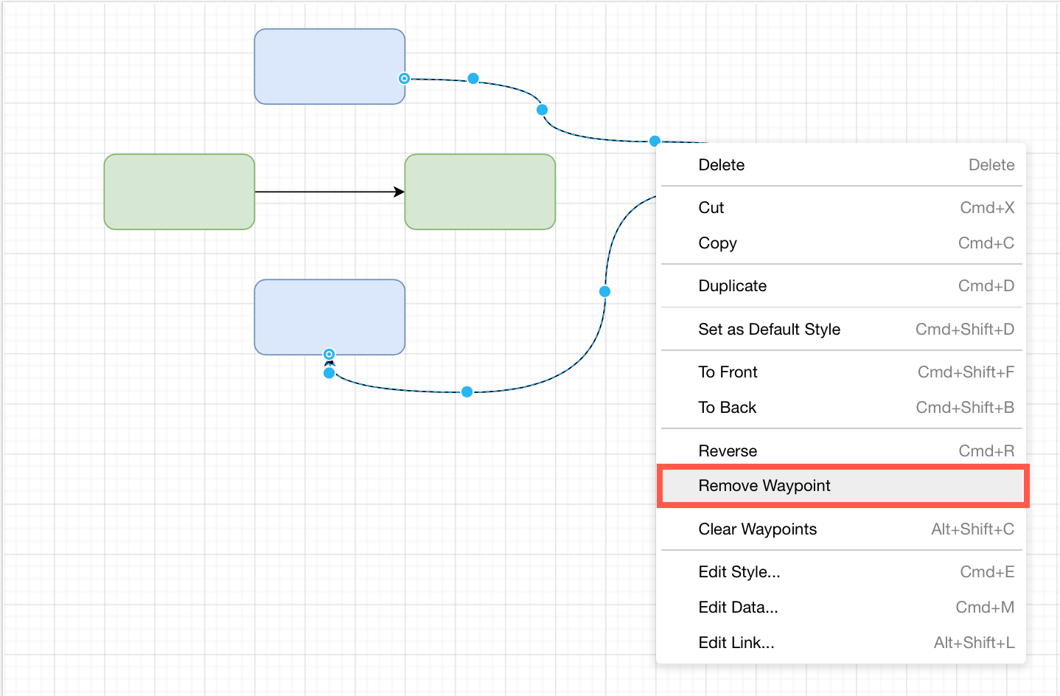1060x696 pixels.
Task: Select the left green rectangle
Action: click(x=179, y=192)
